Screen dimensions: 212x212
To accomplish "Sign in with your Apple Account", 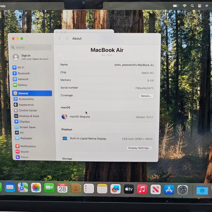I will (x=31, y=57).
